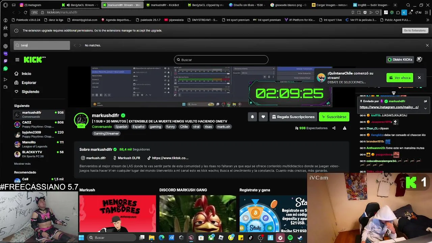432x243 pixels.
Task: Show more followed channels via Mostrar más
Action: tap(22, 164)
